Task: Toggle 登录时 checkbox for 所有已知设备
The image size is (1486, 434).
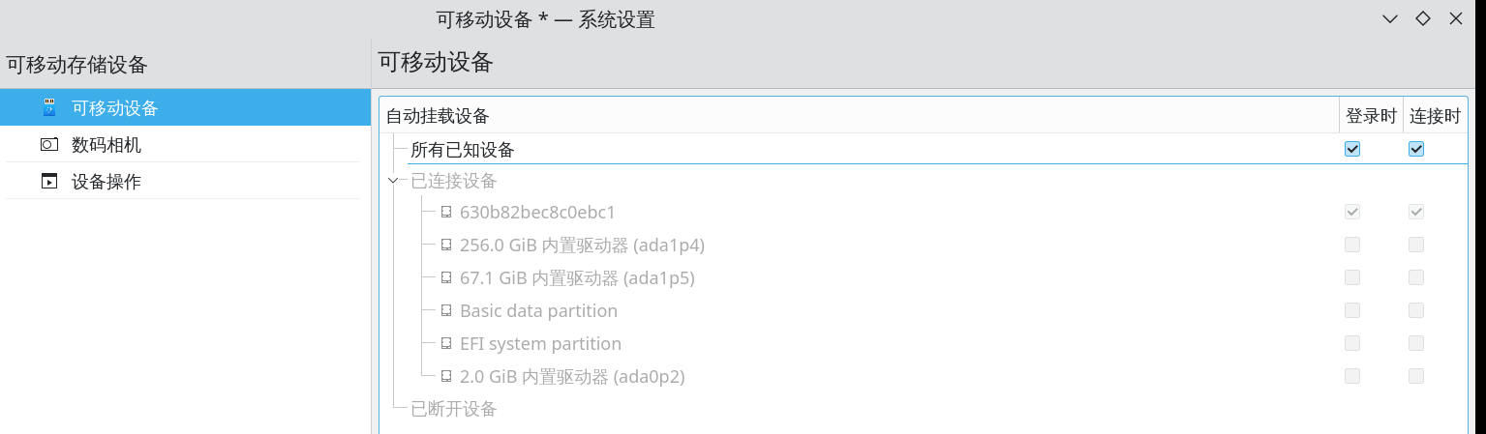Action: [1352, 149]
